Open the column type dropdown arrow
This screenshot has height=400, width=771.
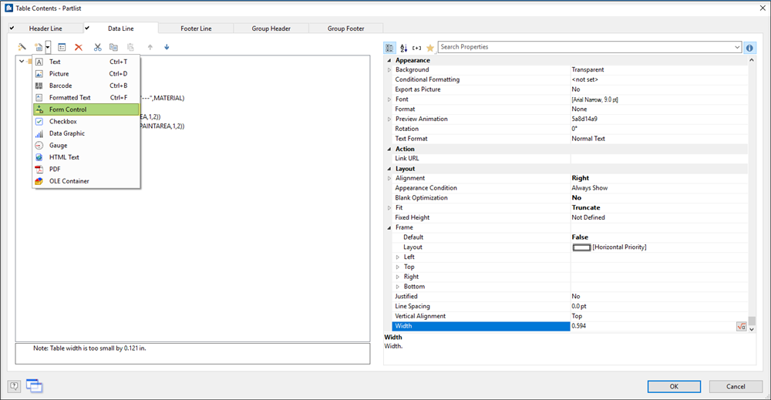48,47
